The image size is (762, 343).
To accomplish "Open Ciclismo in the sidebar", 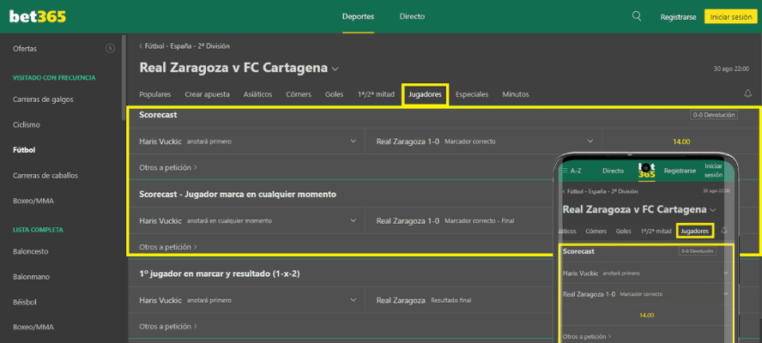I will (x=27, y=125).
